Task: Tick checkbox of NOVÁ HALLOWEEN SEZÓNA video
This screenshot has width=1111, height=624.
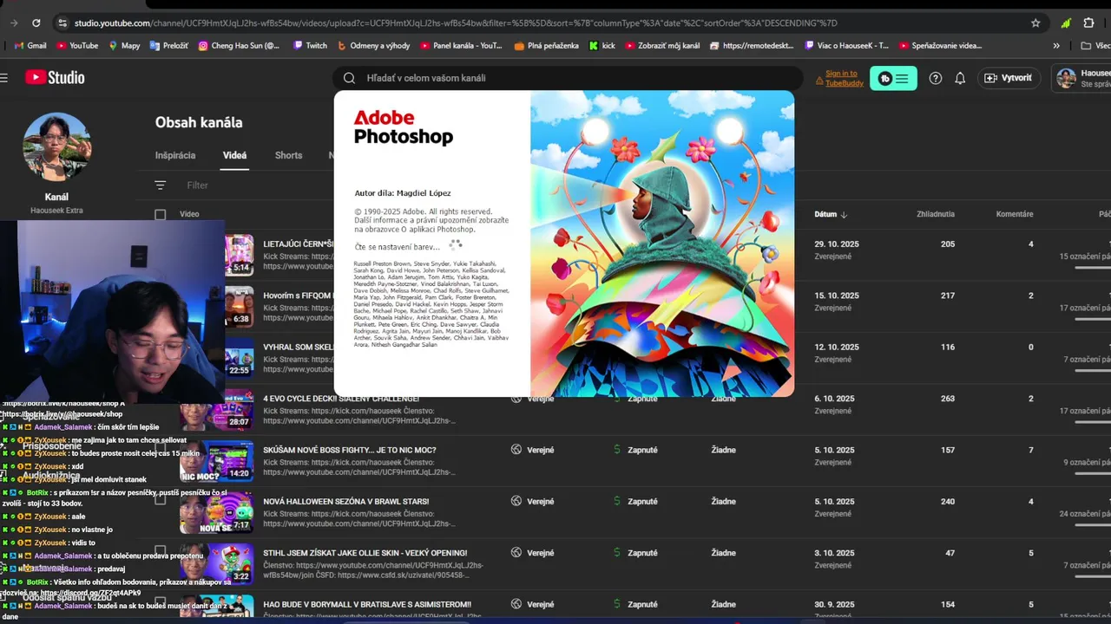Action: (x=160, y=499)
